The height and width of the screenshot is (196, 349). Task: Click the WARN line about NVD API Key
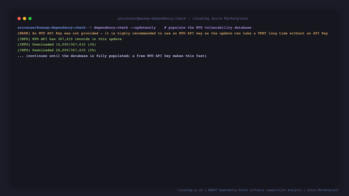(x=173, y=33)
